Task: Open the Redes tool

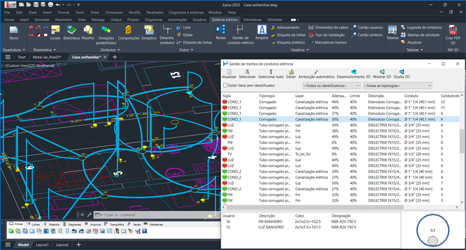Action: click(221, 33)
